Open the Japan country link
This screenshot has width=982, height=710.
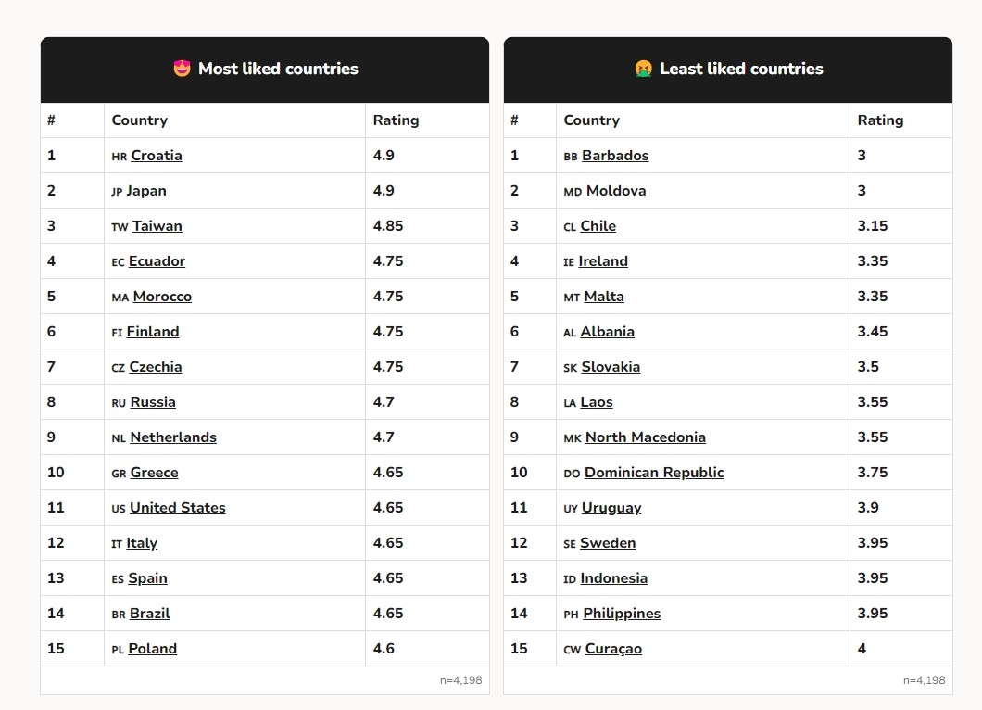pyautogui.click(x=146, y=191)
